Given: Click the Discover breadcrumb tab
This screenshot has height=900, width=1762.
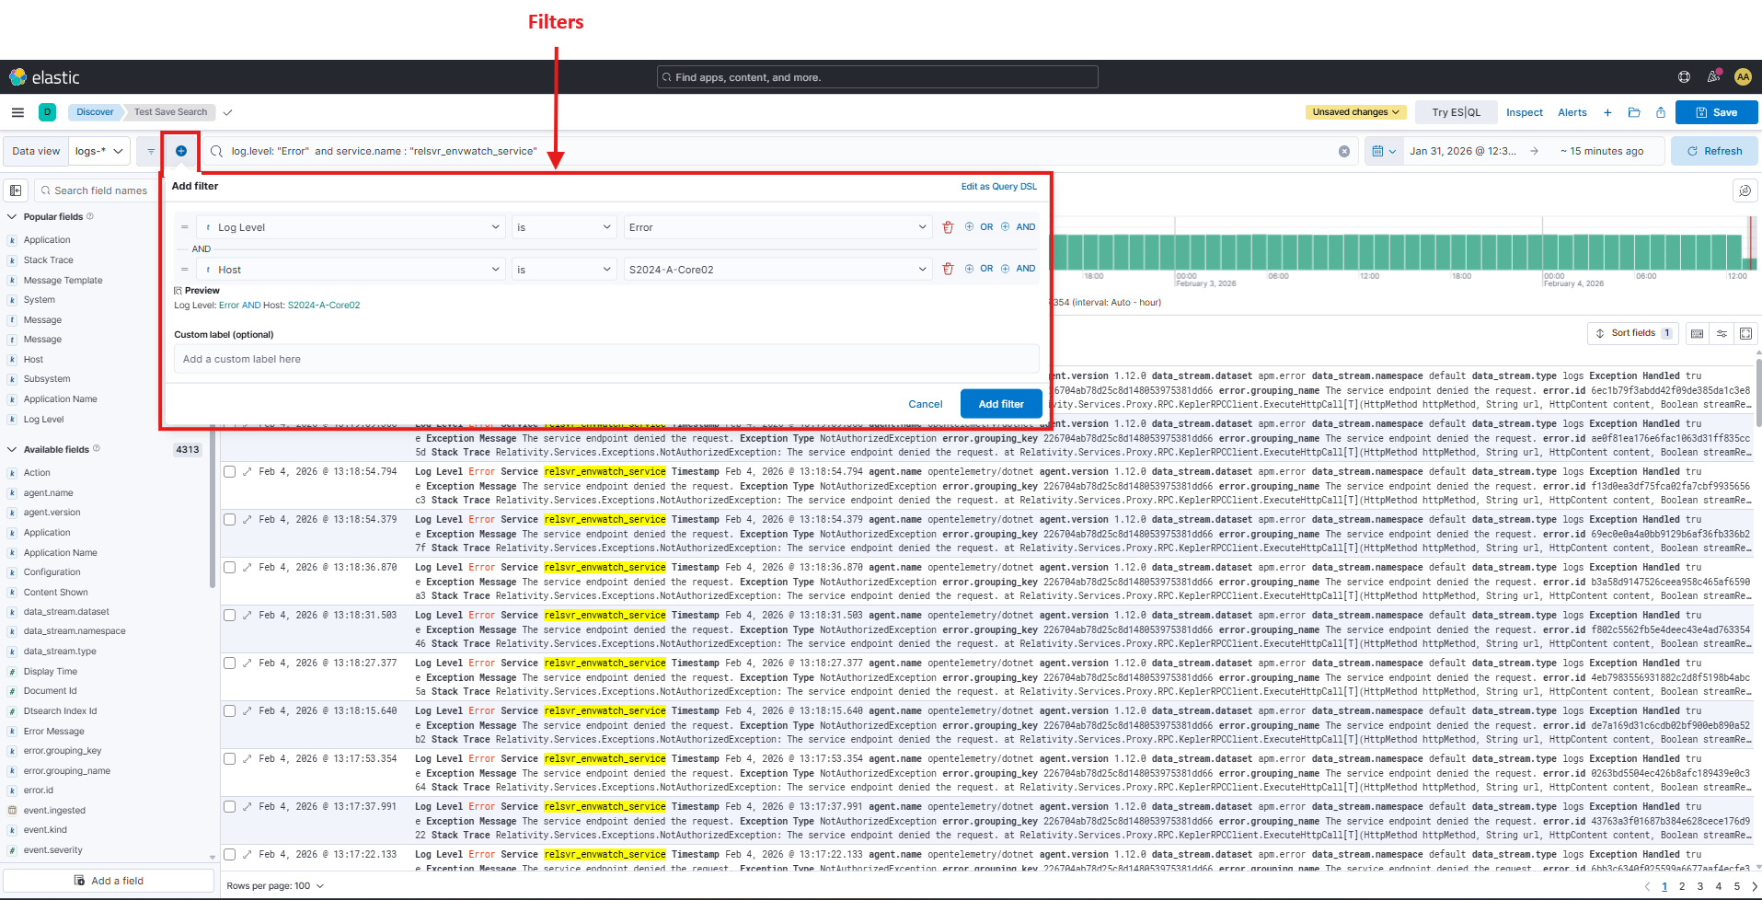Looking at the screenshot, I should click(95, 112).
